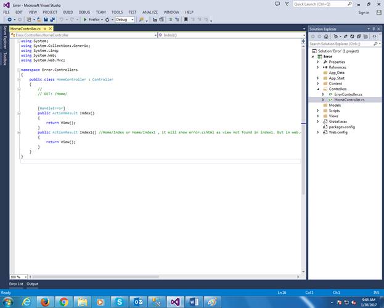This screenshot has height=308, width=384.
Task: Open Outlook from the Windows taskbar
Action: (138, 302)
